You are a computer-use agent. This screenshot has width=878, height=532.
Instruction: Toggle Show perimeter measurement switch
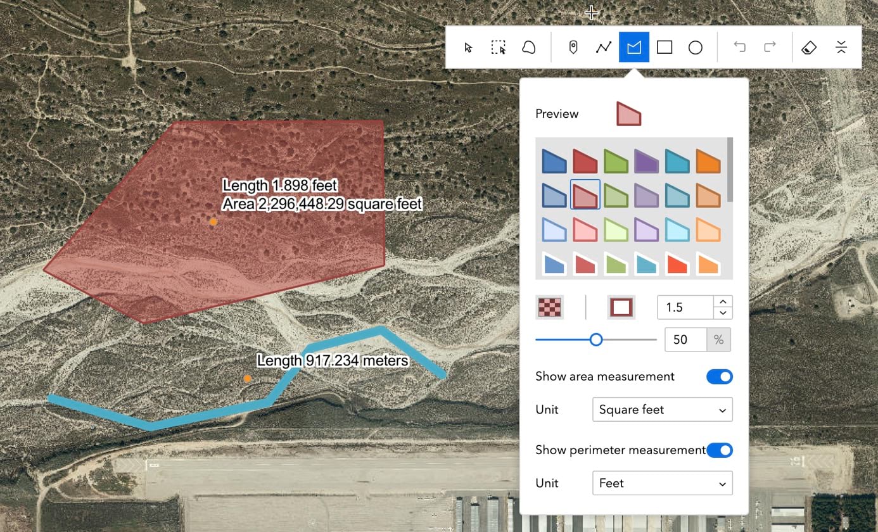720,450
